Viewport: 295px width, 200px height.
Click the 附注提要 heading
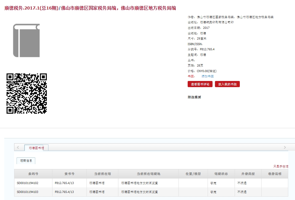coord(194,97)
